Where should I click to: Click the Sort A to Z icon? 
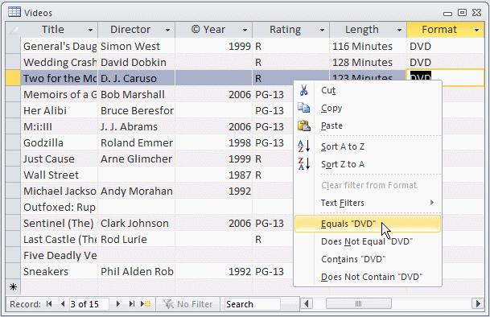coord(304,146)
